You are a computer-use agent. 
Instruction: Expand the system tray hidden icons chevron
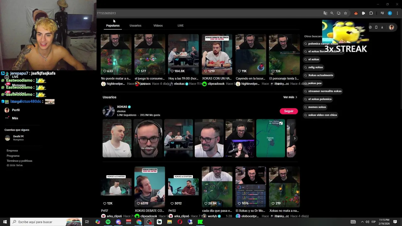click(362, 222)
